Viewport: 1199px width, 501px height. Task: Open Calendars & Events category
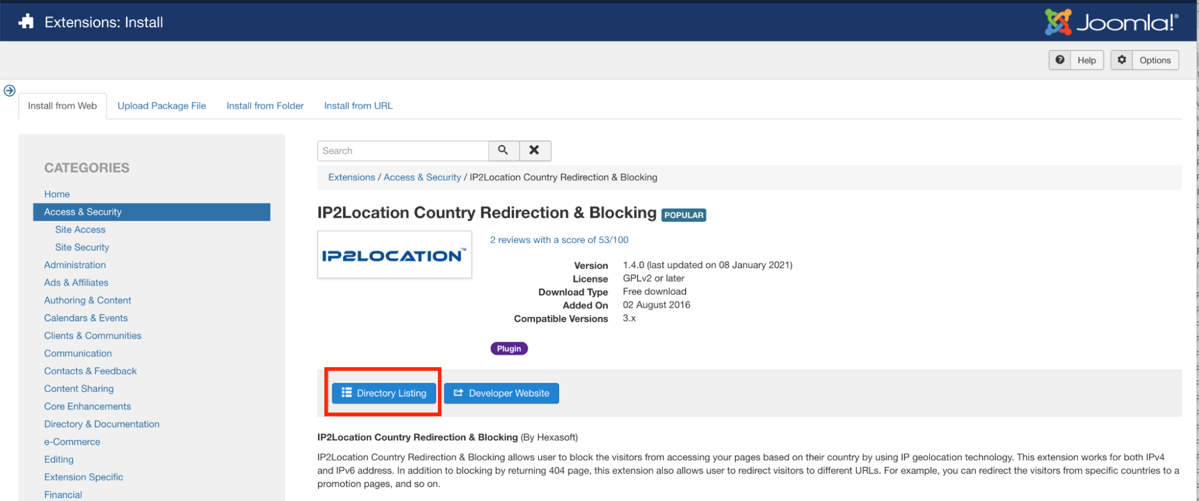pos(86,318)
